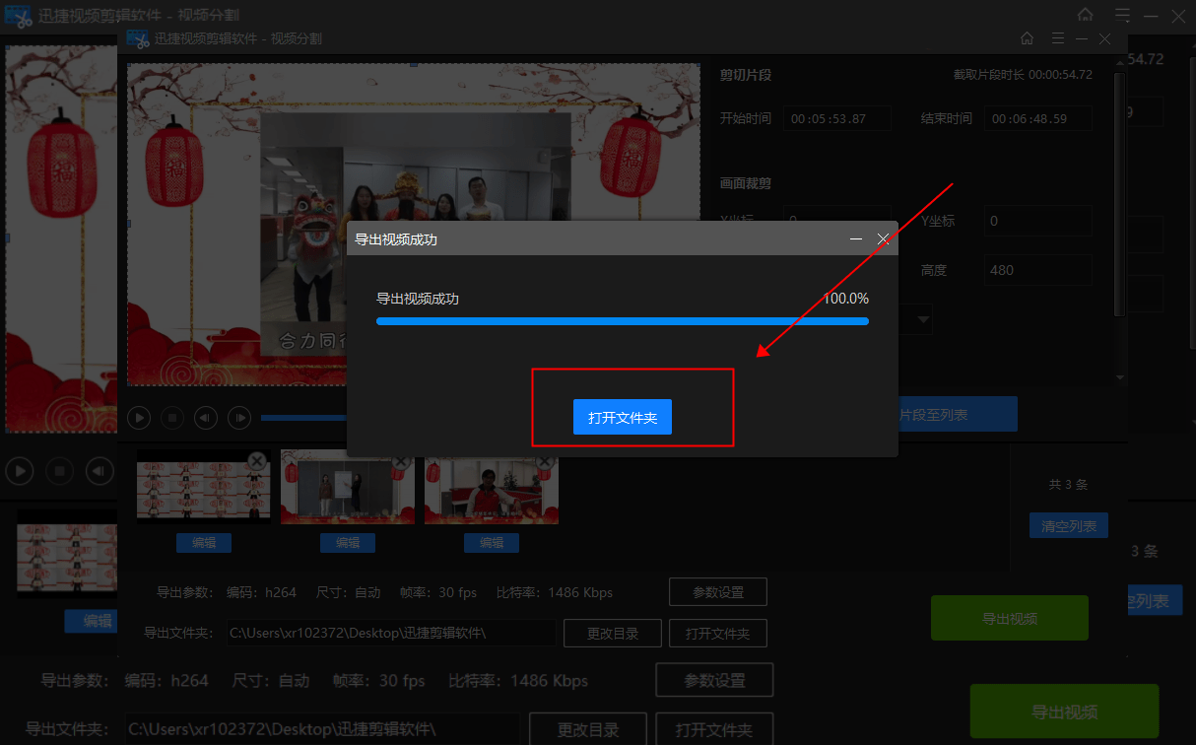Click the video preview image in the inner window
Screen dimensions: 1196x745
click(x=414, y=225)
